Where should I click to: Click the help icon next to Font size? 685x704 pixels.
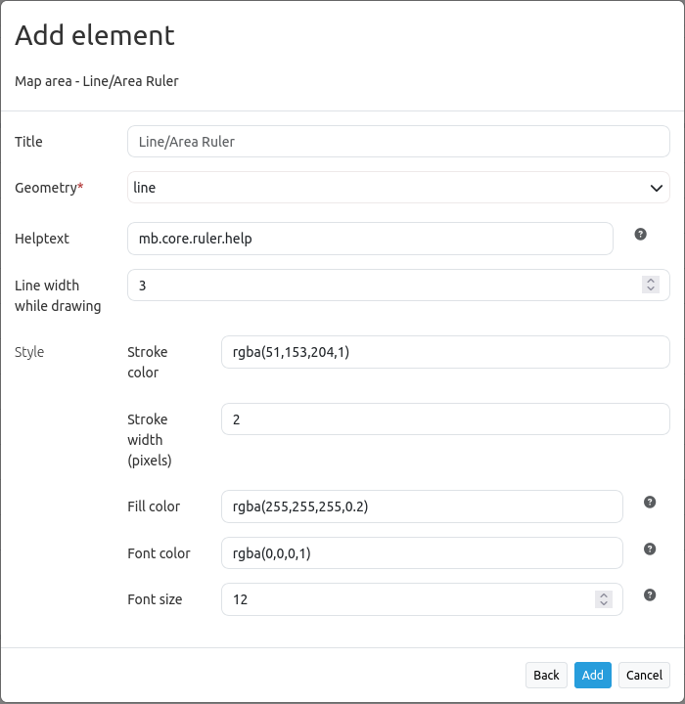click(650, 594)
